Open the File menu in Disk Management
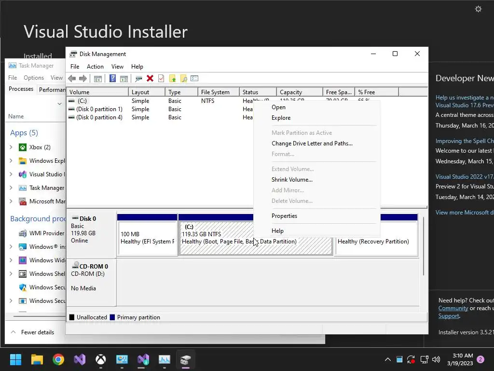Viewport: 494px width, 371px height. click(75, 67)
